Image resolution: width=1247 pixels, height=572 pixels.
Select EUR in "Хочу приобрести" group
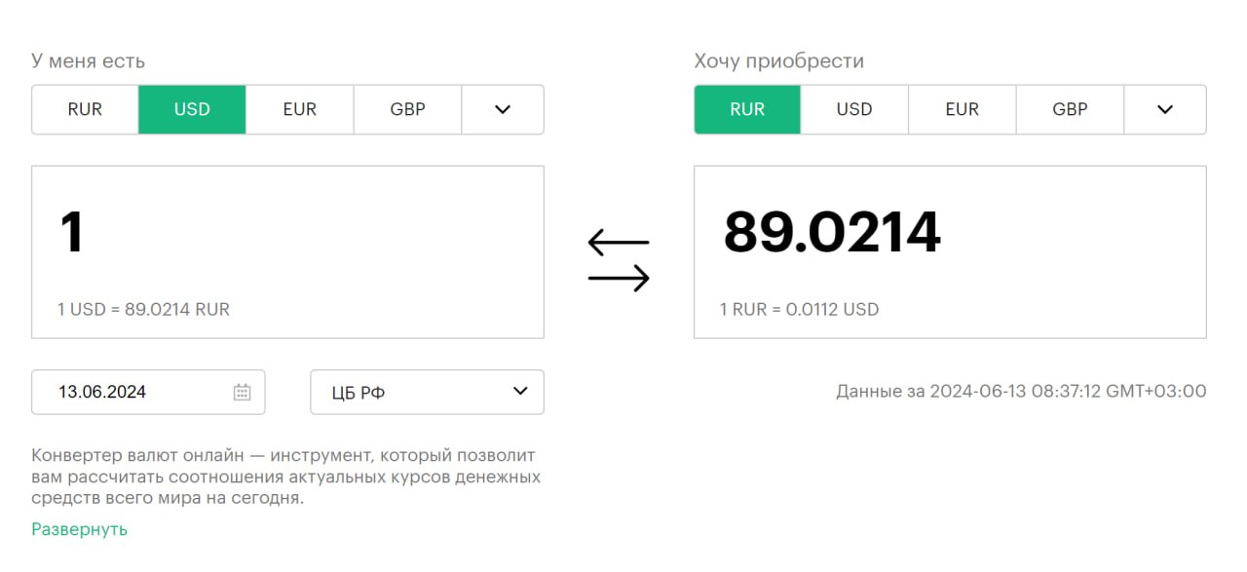coord(962,109)
